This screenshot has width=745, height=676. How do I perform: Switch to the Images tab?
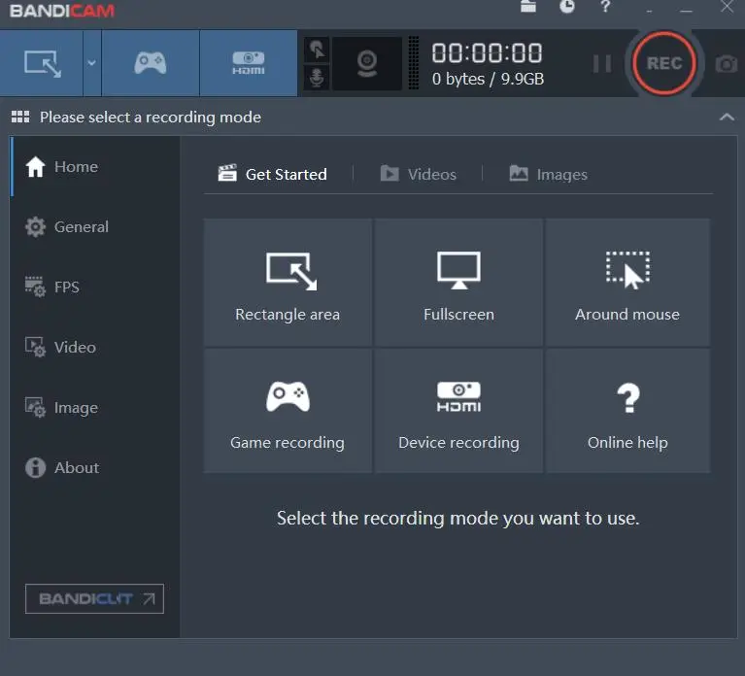[548, 174]
